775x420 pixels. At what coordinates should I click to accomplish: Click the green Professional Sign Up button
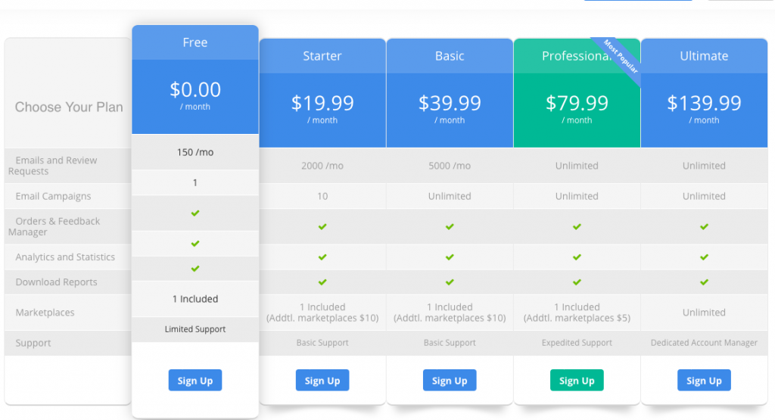[577, 380]
